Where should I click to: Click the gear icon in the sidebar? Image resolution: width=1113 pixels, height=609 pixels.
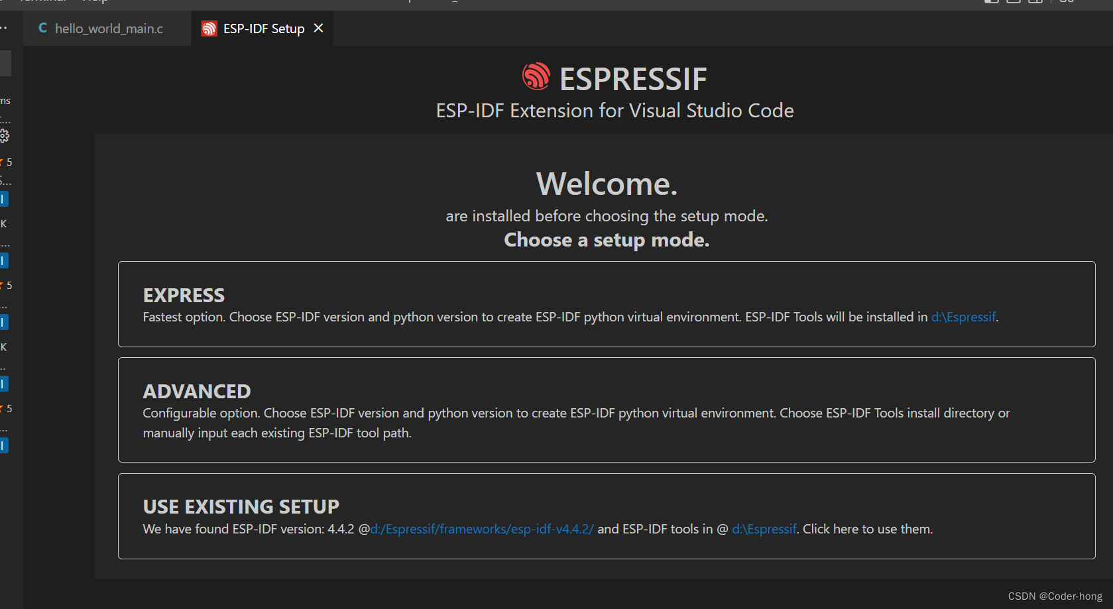point(4,136)
